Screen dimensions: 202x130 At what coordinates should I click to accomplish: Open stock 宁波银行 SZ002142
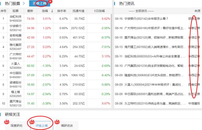[x=15, y=28]
